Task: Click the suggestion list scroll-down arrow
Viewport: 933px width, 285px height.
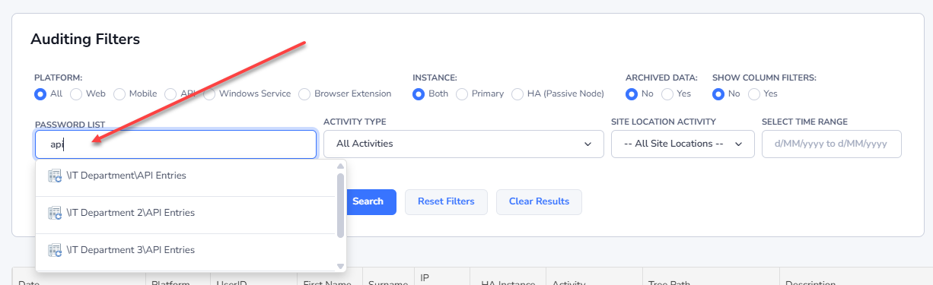Action: point(341,266)
